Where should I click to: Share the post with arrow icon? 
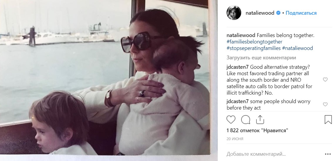260,120
